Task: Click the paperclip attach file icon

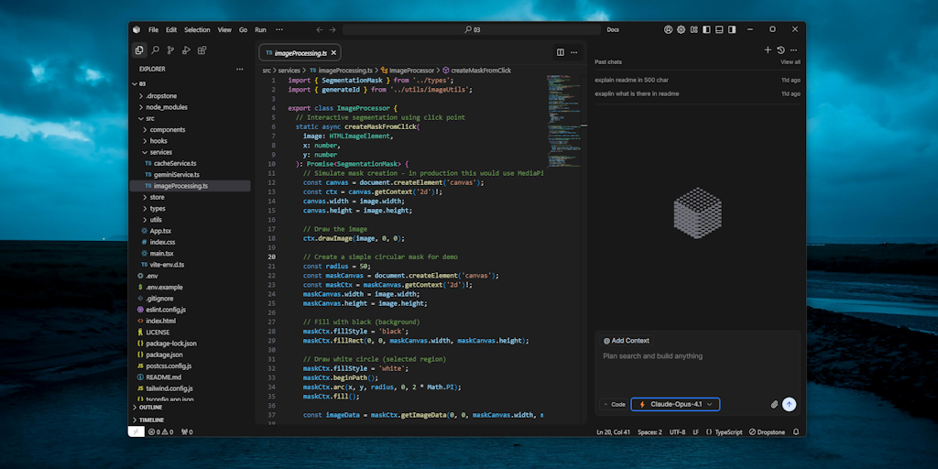Action: (x=774, y=404)
